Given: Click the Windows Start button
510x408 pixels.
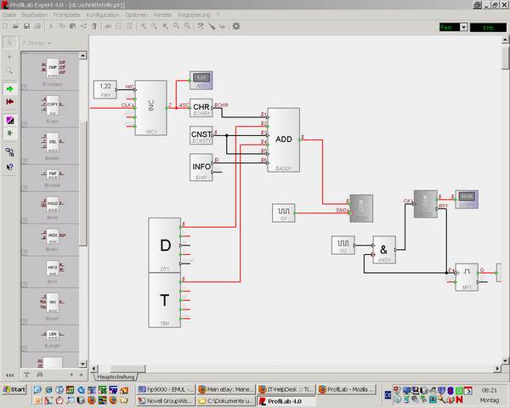Looking at the screenshot, I should (x=14, y=389).
